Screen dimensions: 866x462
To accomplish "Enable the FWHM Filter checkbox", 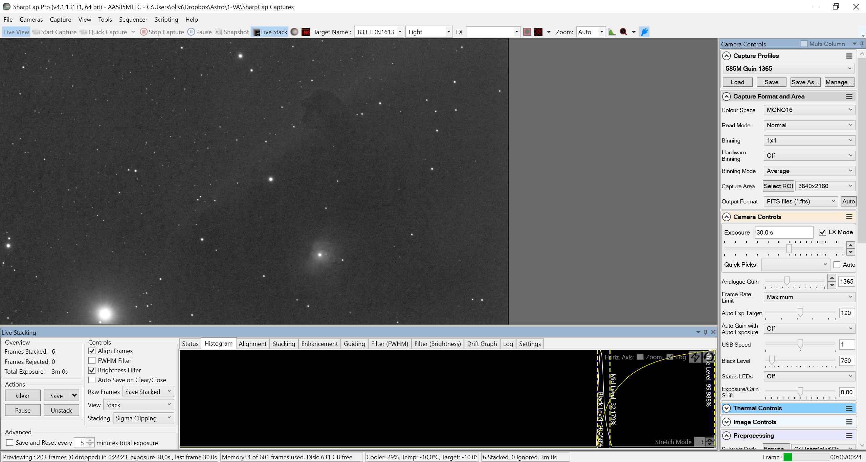I will click(92, 360).
